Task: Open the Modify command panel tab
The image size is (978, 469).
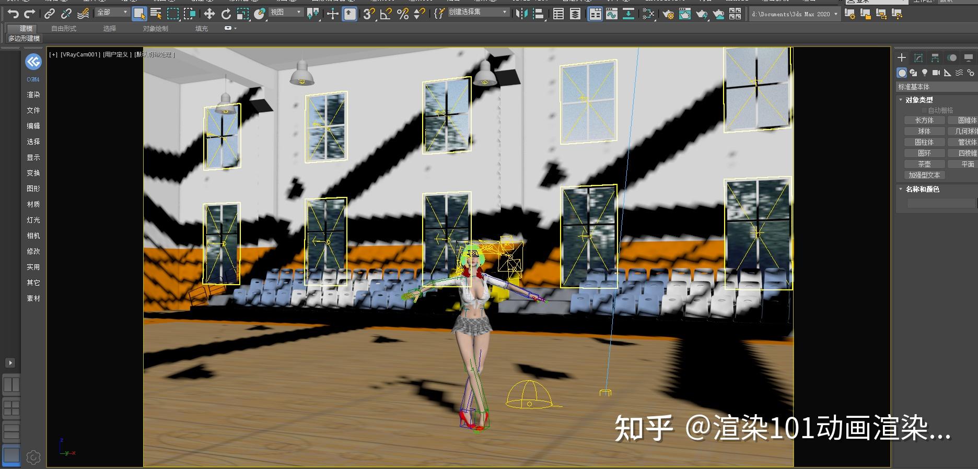Action: tap(918, 57)
